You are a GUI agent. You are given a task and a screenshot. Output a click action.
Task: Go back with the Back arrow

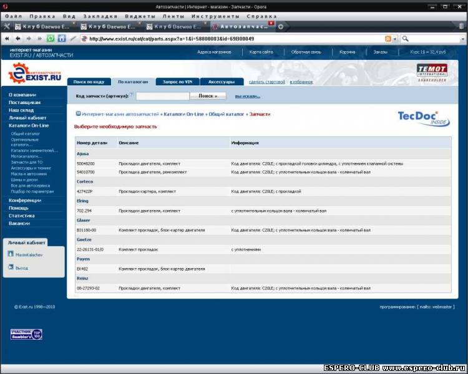(x=18, y=39)
